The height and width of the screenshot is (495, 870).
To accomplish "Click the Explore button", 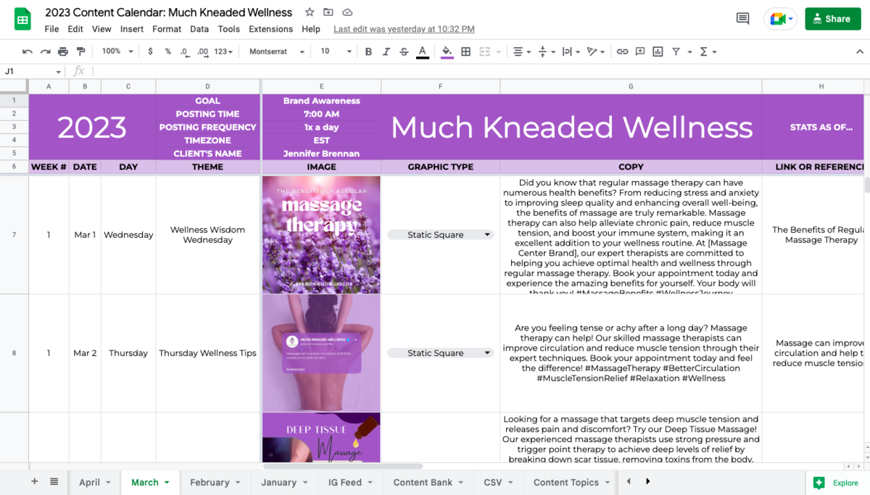I will tap(836, 483).
